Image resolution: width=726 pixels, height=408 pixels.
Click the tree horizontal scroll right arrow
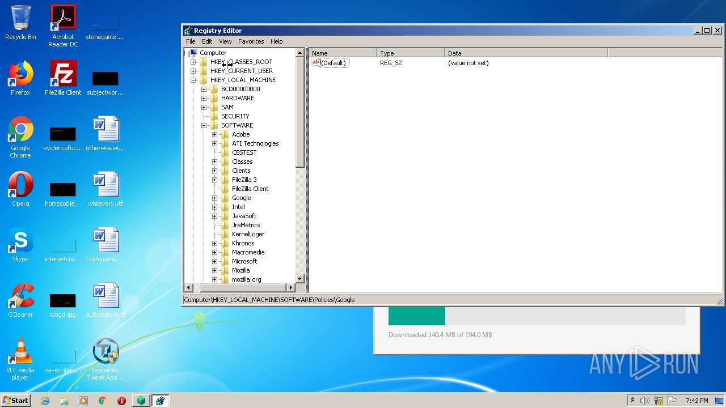291,287
